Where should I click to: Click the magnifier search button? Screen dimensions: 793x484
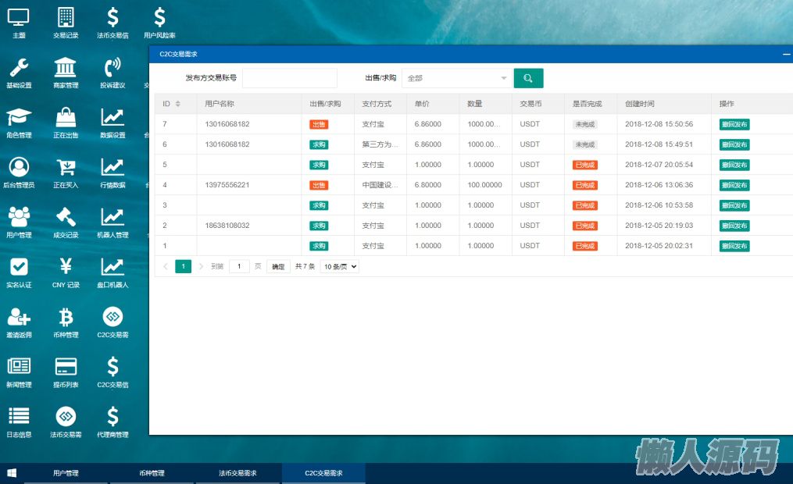(x=528, y=78)
